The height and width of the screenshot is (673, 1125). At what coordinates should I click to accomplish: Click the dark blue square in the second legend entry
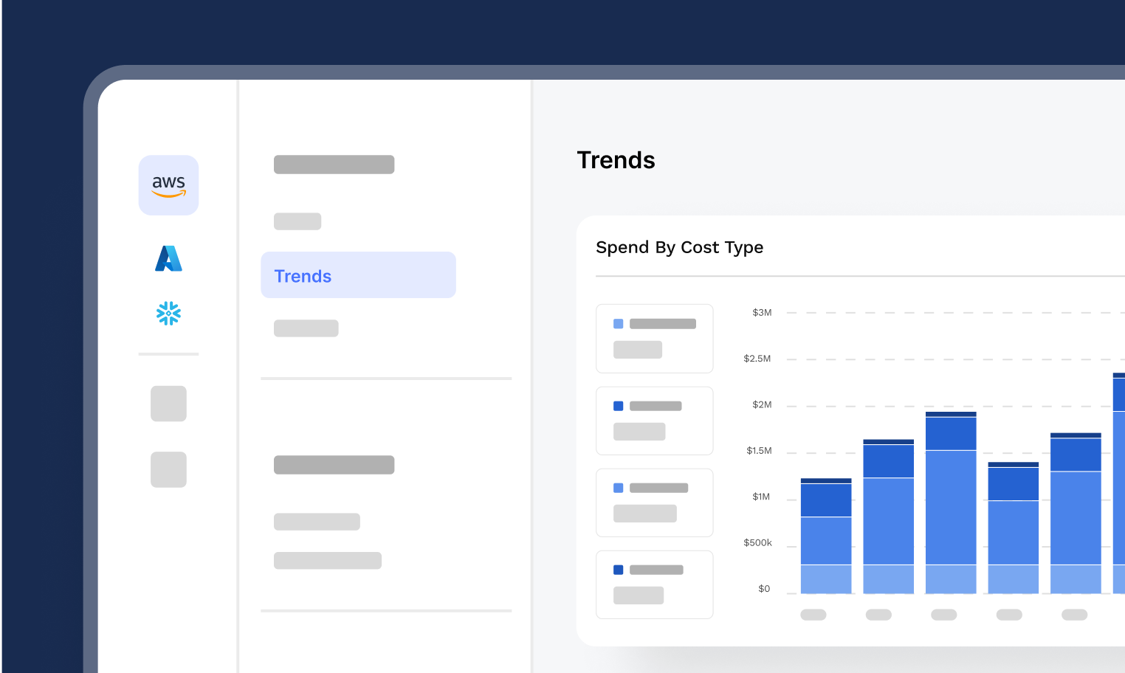619,405
